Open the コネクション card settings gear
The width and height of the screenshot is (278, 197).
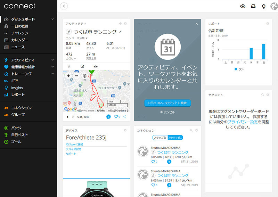pyautogui.click(x=196, y=130)
